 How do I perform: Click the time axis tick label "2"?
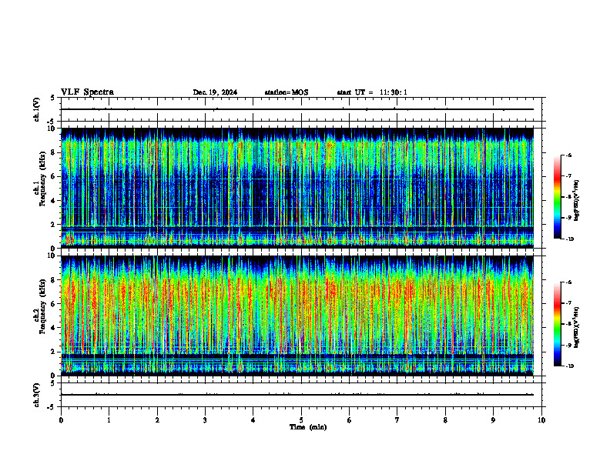(x=157, y=420)
